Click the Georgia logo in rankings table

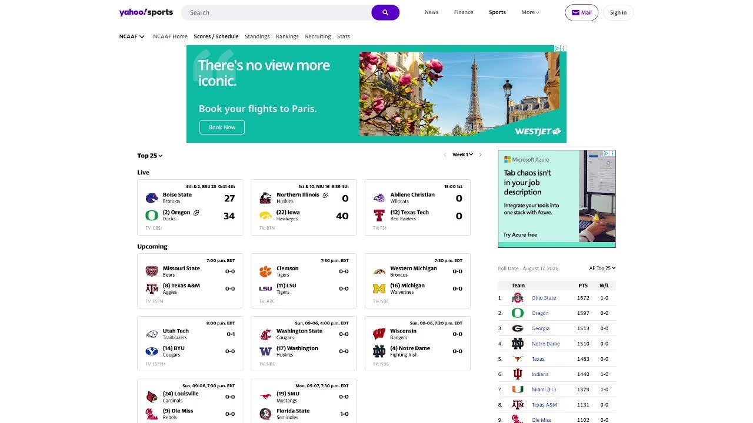coord(518,328)
